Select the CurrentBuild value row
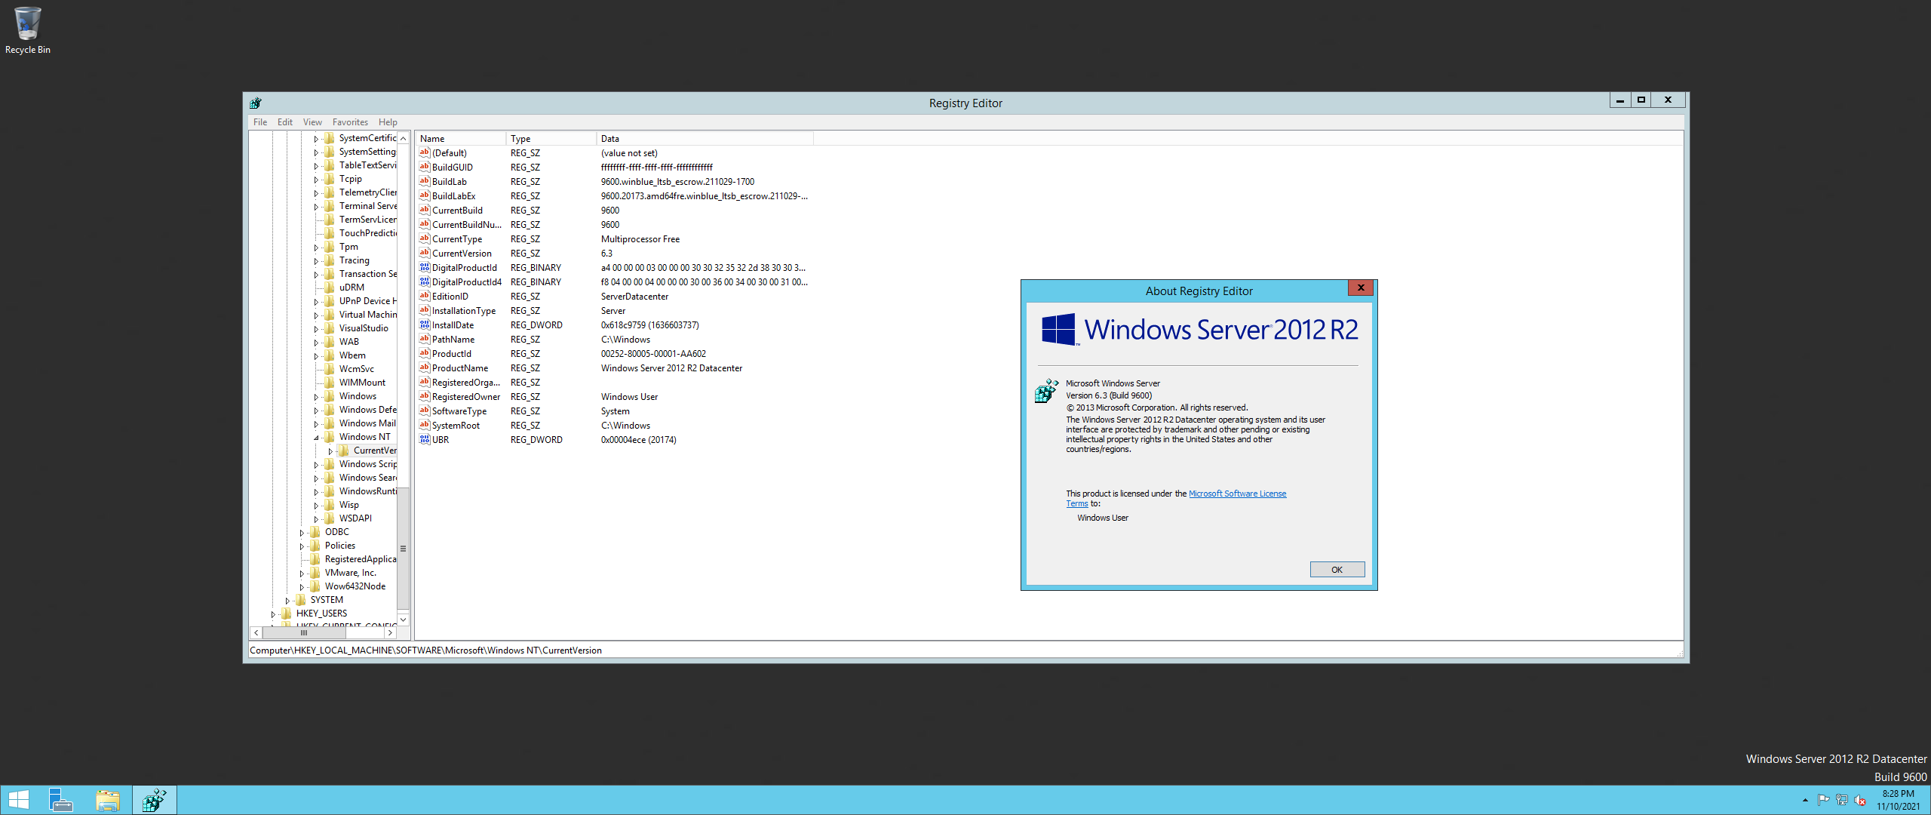The image size is (1931, 815). pos(614,210)
